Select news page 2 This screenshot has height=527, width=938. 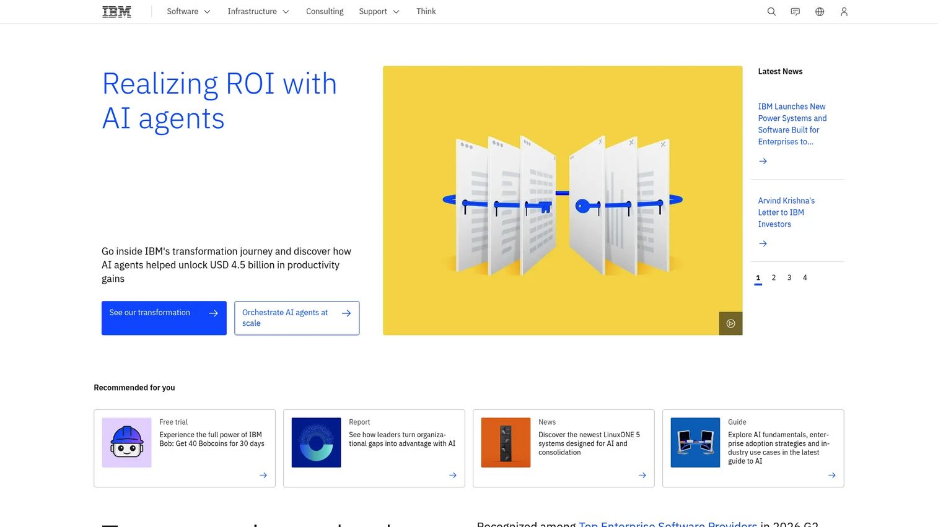point(774,278)
